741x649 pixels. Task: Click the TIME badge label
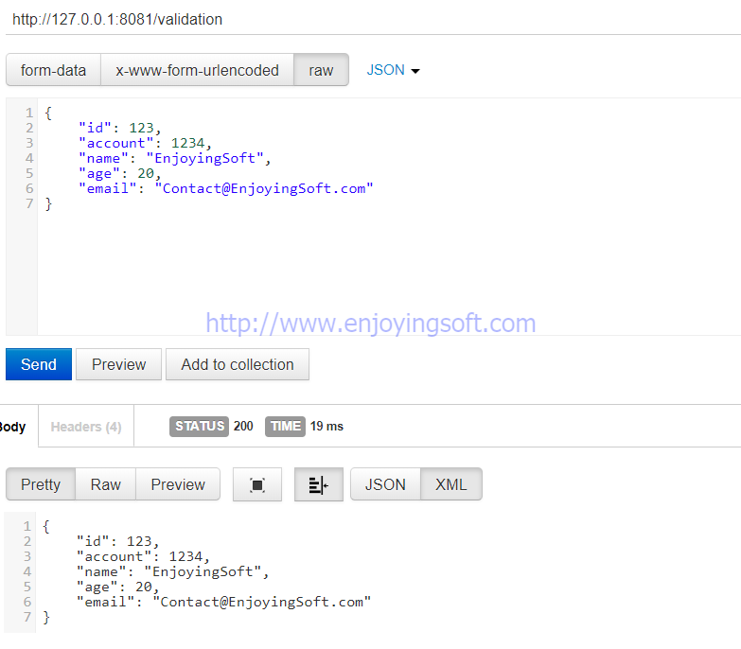point(286,426)
